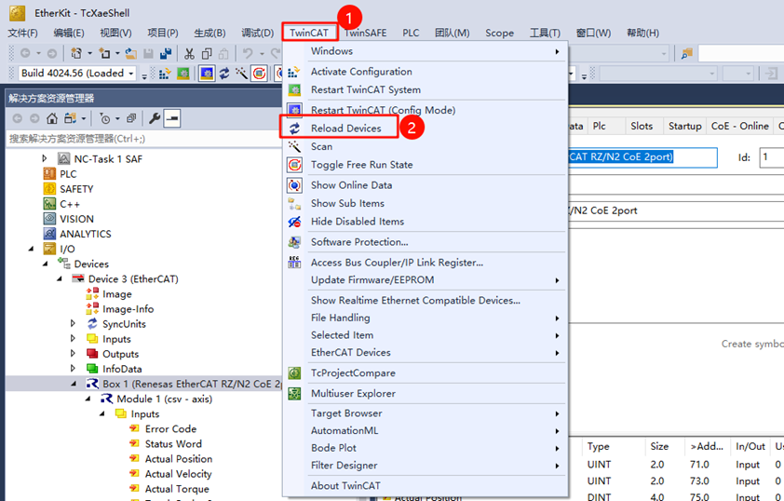Image resolution: width=784 pixels, height=501 pixels.
Task: Switch to the Plc tab
Action: point(600,126)
